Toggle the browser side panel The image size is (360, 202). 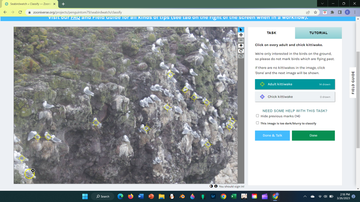click(x=340, y=12)
